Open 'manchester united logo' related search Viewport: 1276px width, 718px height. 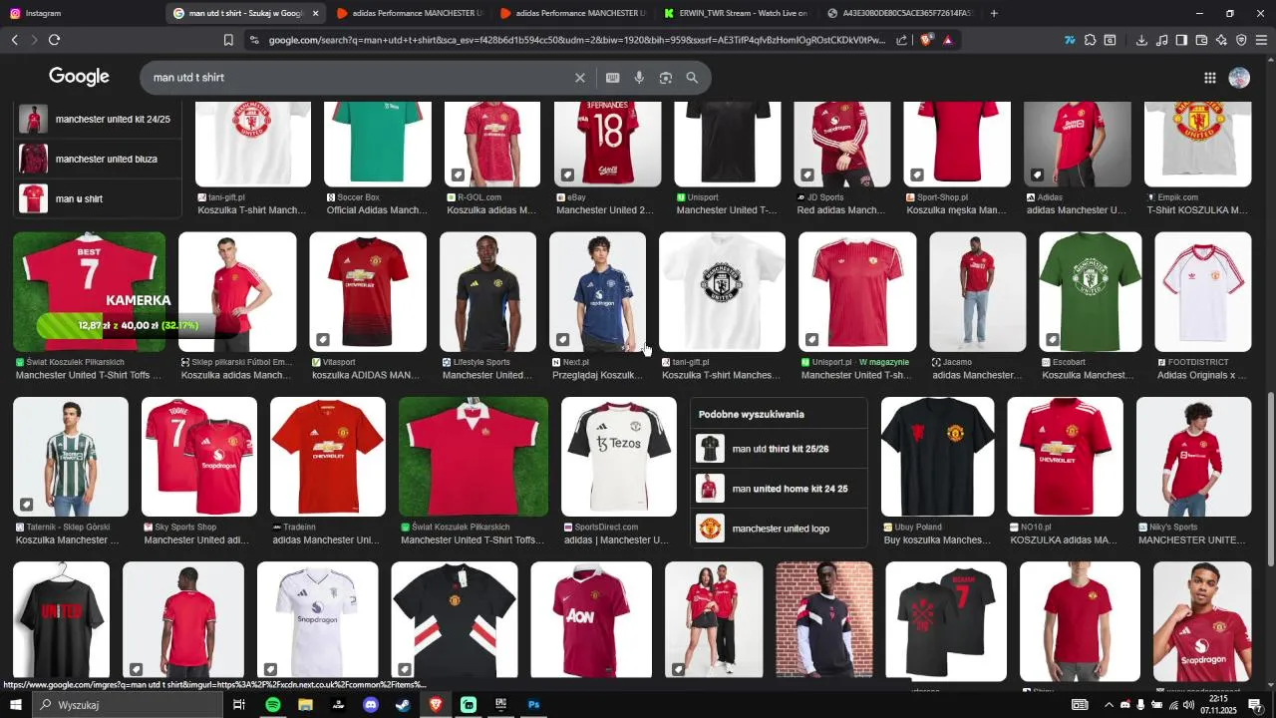(x=779, y=529)
